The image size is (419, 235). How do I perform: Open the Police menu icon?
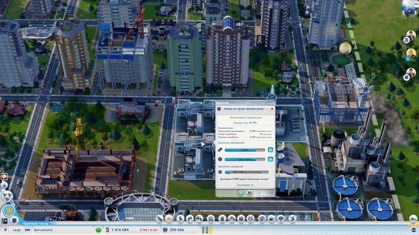tap(251, 219)
